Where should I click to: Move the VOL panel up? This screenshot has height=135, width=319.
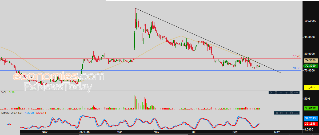[281, 92]
